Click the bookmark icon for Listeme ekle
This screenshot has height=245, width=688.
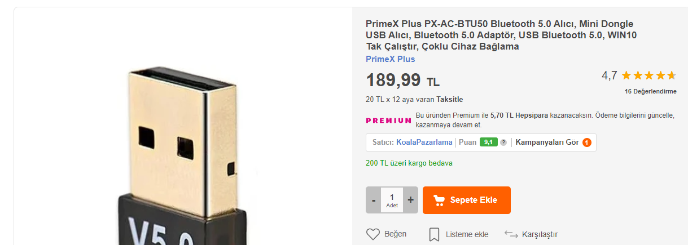[434, 234]
